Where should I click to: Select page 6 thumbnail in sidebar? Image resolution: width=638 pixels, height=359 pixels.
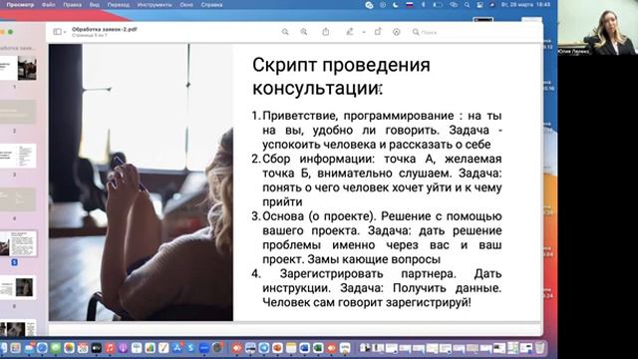pyautogui.click(x=18, y=287)
